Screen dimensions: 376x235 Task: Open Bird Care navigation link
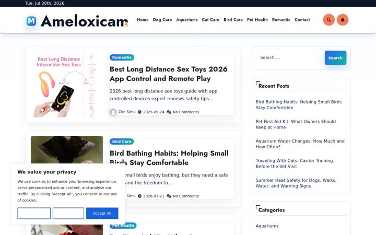coord(233,20)
